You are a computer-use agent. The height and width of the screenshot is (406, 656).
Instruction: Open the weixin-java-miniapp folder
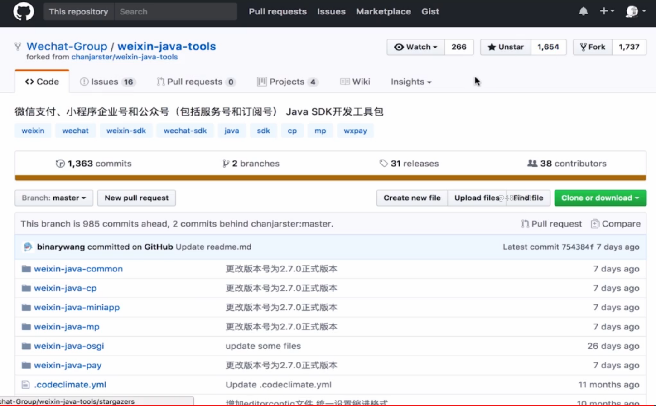(x=77, y=307)
